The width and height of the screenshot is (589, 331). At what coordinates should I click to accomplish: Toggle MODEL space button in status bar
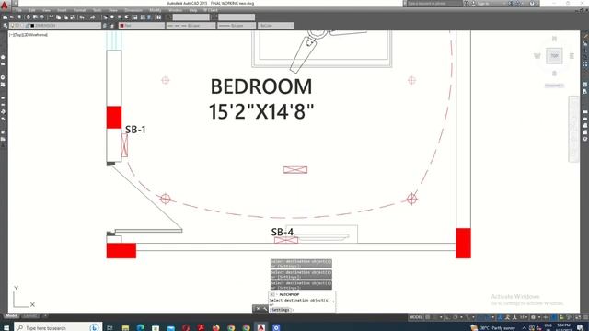pos(415,317)
